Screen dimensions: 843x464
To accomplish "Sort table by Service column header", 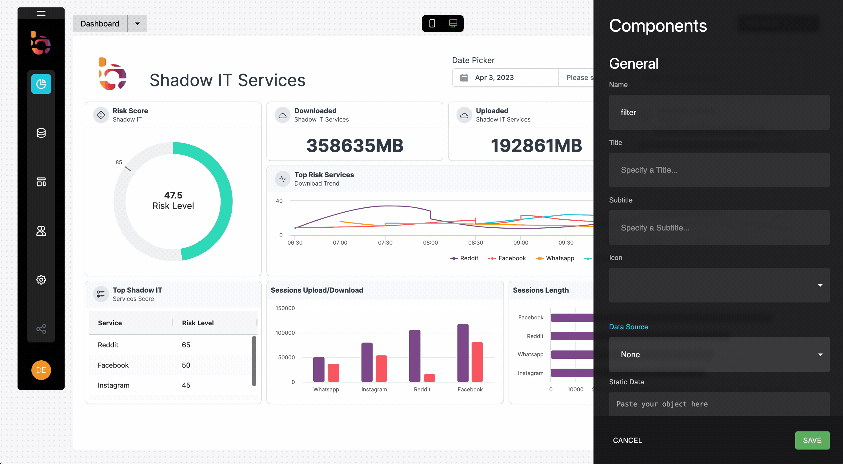I will click(110, 323).
